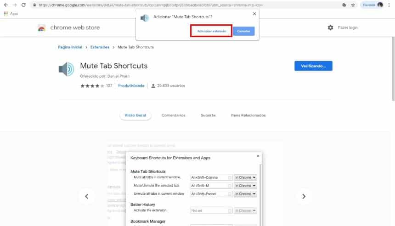395x226 pixels.
Task: Reload the page with refresh icon
Action: click(x=23, y=5)
